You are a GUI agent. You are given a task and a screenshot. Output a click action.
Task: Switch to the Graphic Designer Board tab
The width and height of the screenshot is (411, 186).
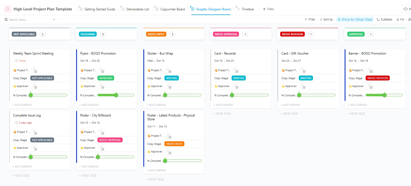pyautogui.click(x=213, y=9)
